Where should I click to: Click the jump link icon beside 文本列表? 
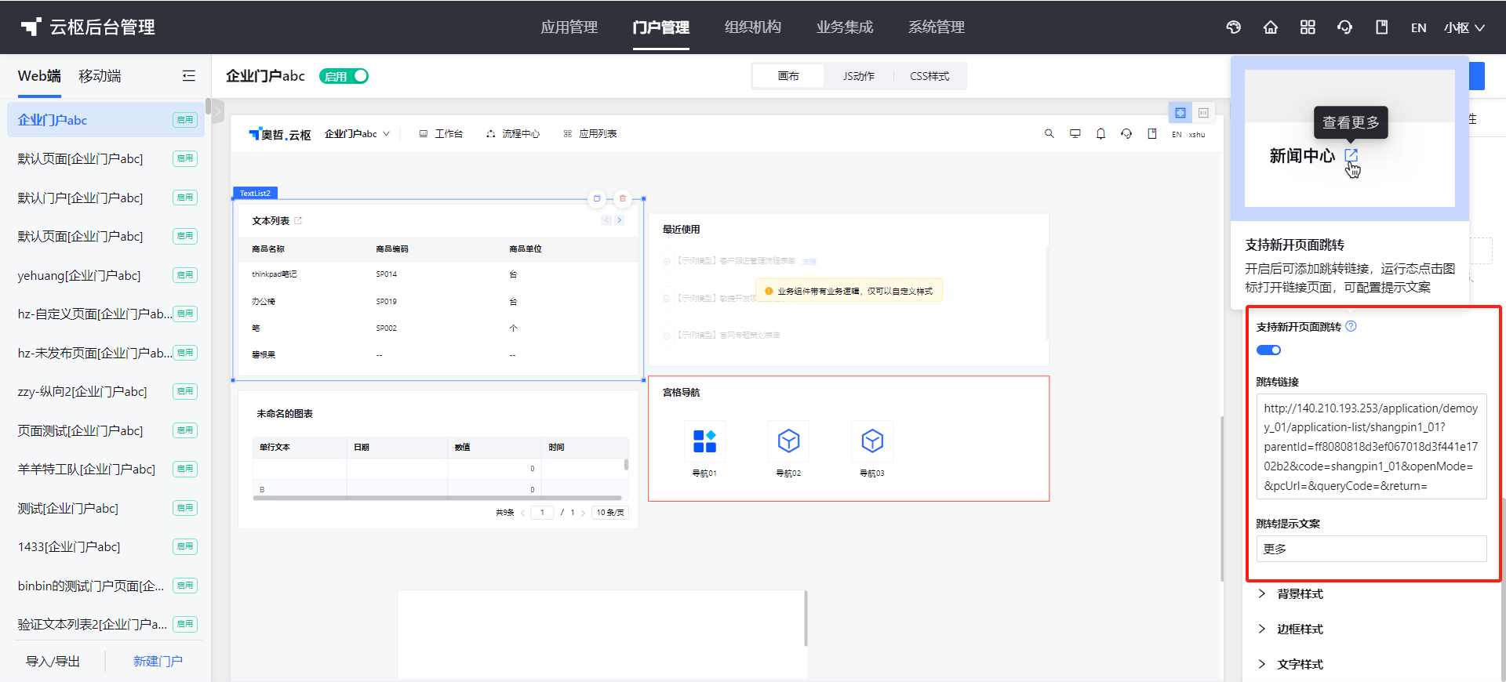tap(298, 221)
